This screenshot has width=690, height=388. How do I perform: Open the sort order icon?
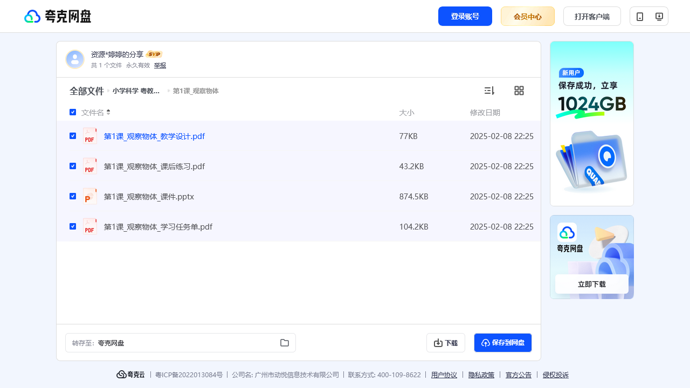[x=489, y=91]
